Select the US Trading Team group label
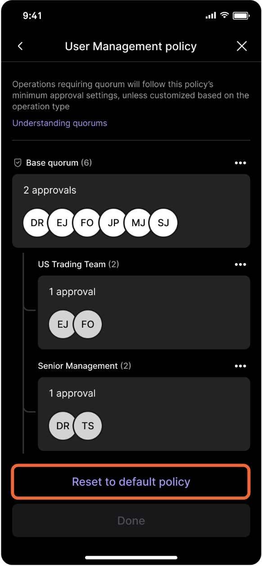Screen dimensions: 262x566 click(x=72, y=264)
